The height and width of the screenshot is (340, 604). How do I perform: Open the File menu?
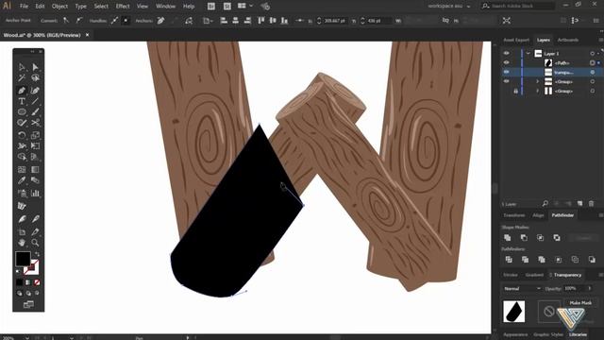click(24, 7)
